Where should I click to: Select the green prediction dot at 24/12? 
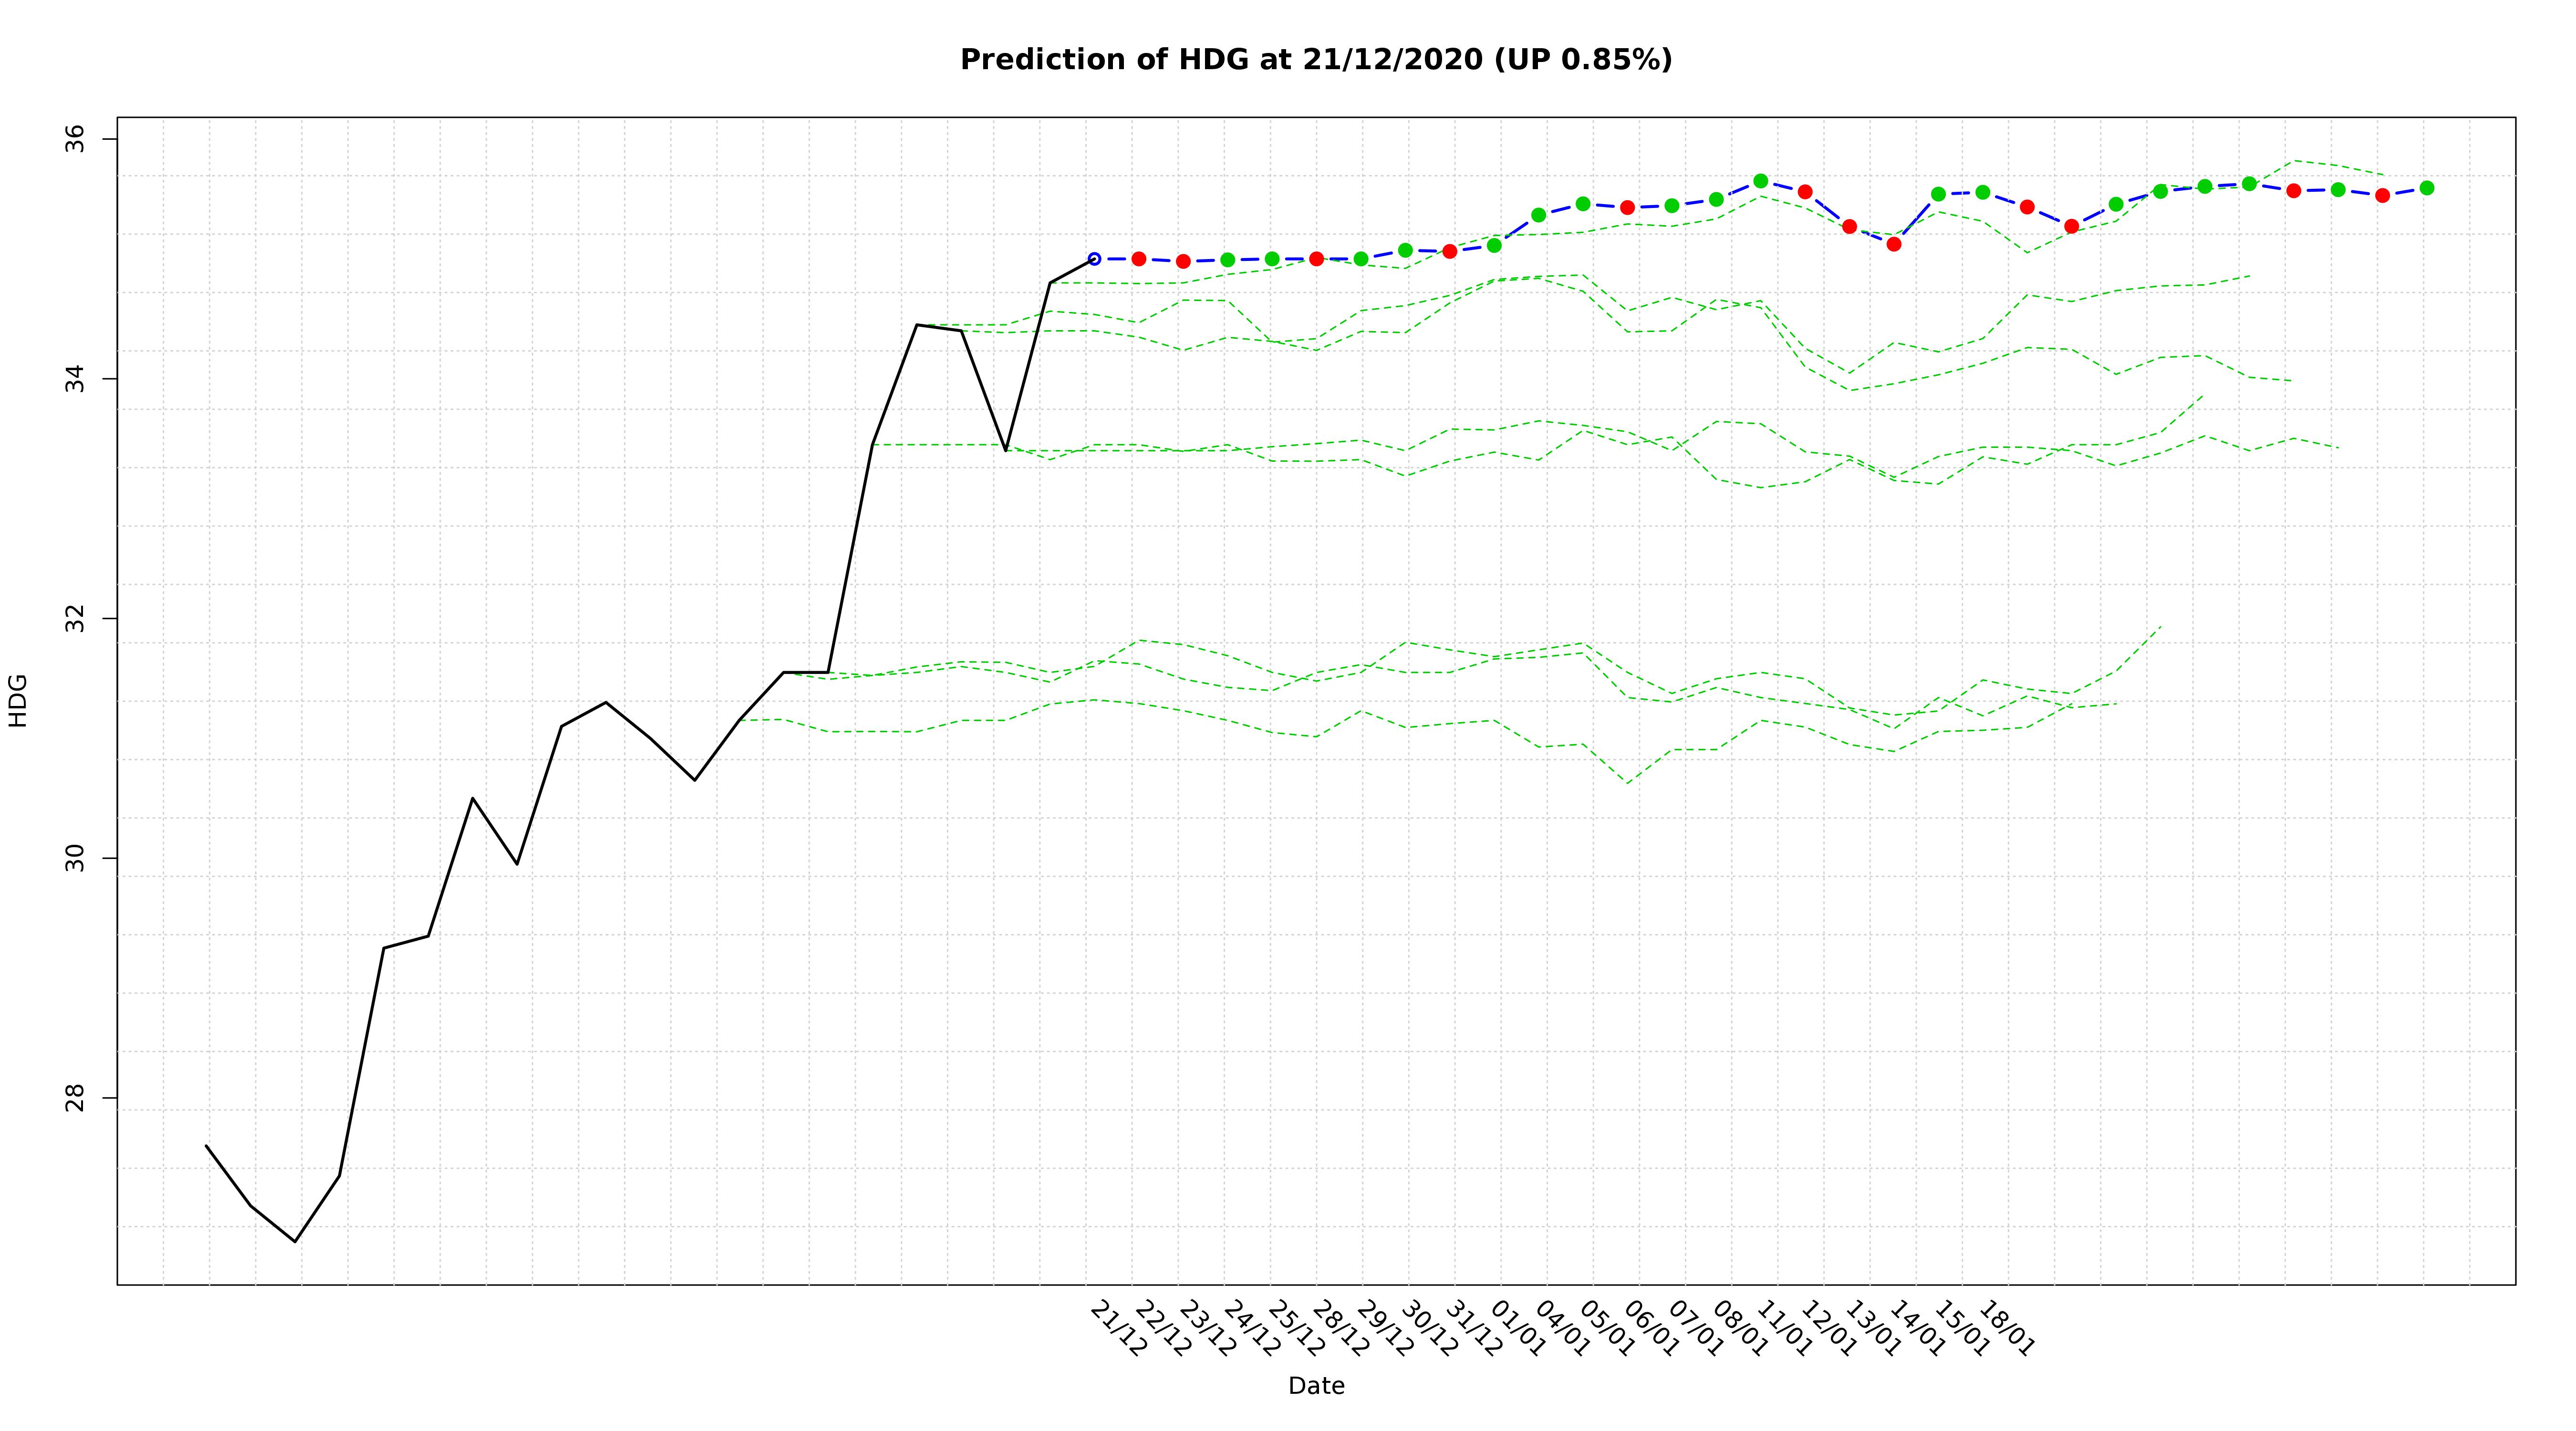(x=1228, y=260)
